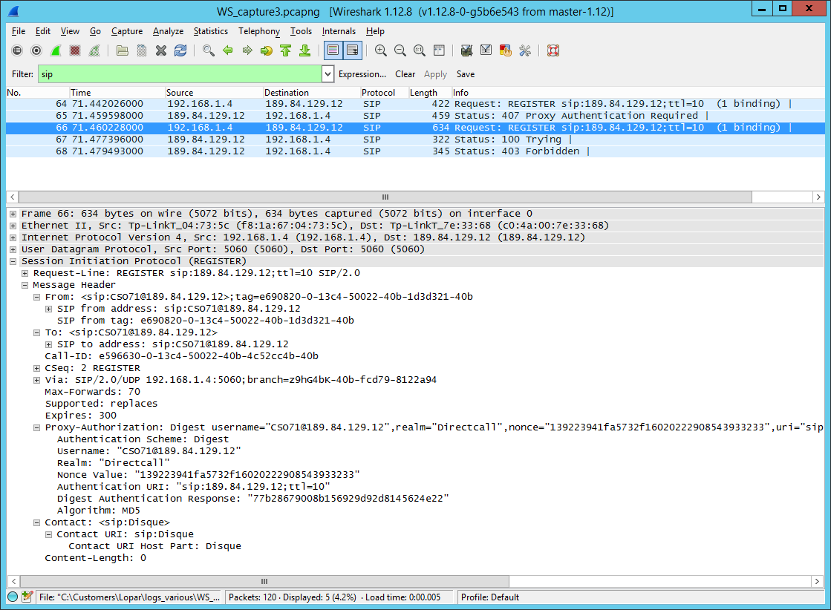Toggle auto scroll in live capture
Screen dimensions: 831x610
[353, 50]
